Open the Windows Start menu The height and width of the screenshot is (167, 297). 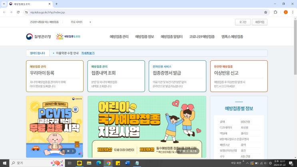click(4, 163)
